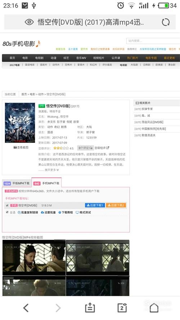Image resolution: width=180 pixels, height=320 pixels.
Task: Open 动漫 in the navigation bar
Action: 53,58
